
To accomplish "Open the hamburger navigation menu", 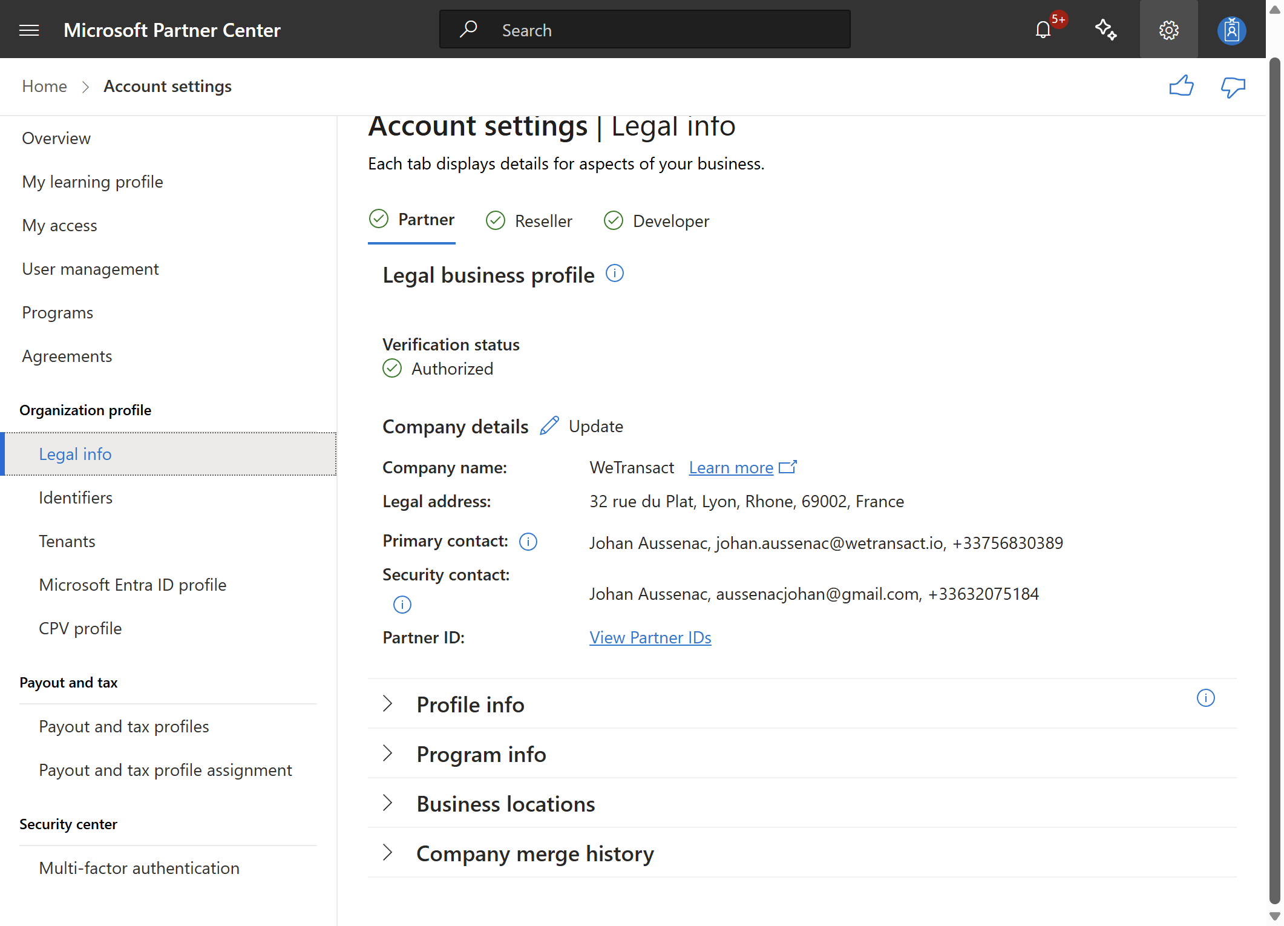I will pyautogui.click(x=29, y=30).
